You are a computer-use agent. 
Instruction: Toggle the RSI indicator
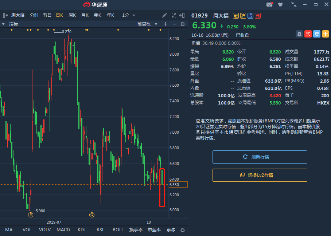pos(100,230)
